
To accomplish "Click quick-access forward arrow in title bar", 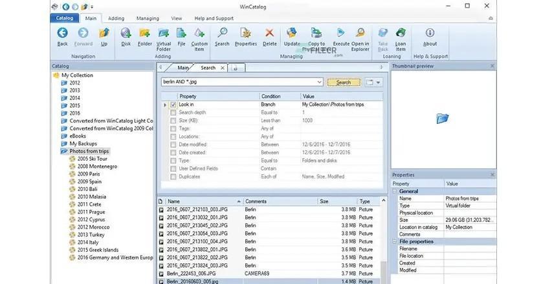I will tap(75, 6).
